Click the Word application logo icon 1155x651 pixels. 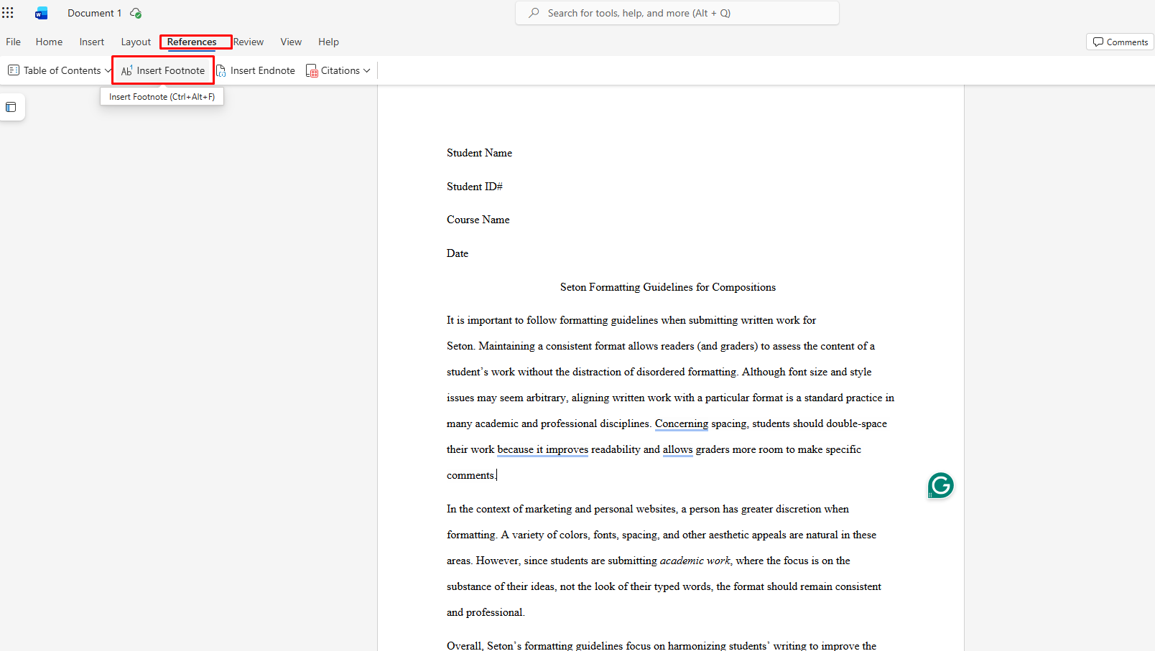(42, 13)
